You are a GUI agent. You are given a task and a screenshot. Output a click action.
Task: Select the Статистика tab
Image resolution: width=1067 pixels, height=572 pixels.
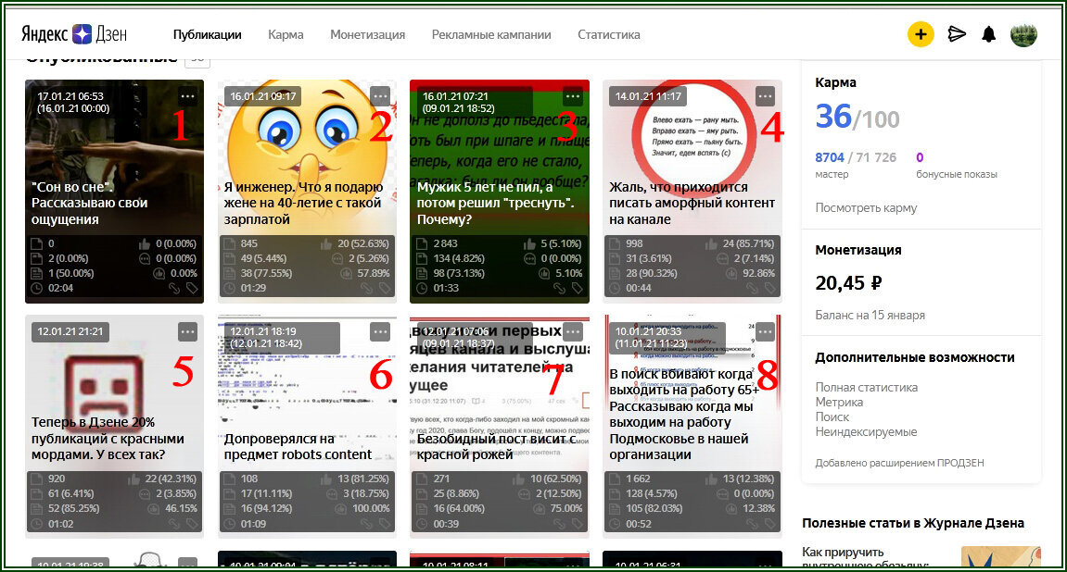click(609, 34)
